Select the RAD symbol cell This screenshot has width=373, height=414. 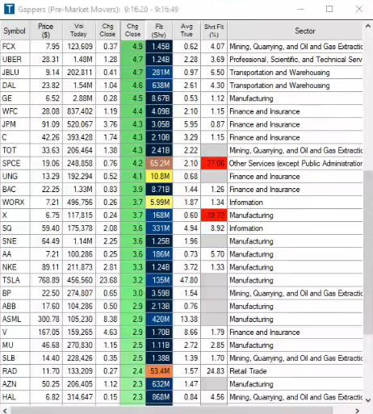point(15,371)
